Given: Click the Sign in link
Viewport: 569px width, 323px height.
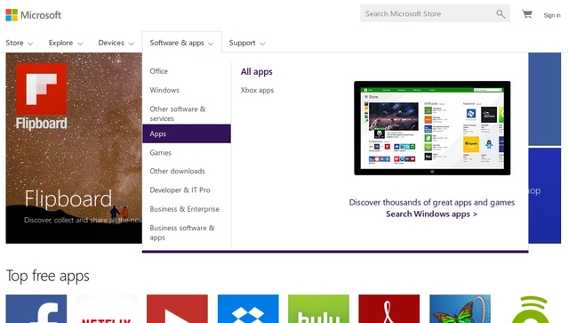Looking at the screenshot, I should point(552,15).
